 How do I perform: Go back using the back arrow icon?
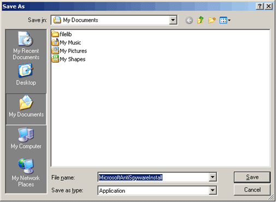189,20
